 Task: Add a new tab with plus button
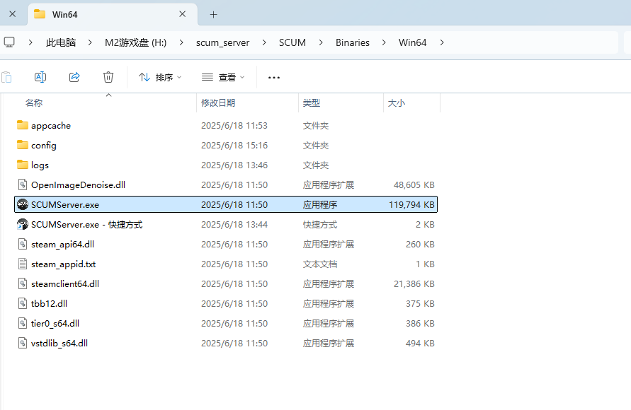[x=214, y=14]
